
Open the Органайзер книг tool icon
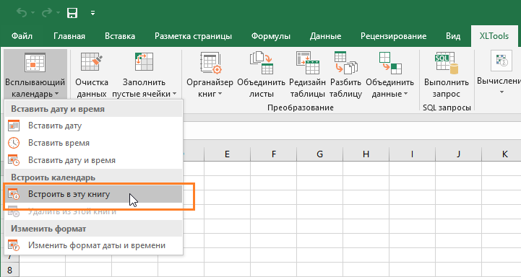(x=210, y=62)
